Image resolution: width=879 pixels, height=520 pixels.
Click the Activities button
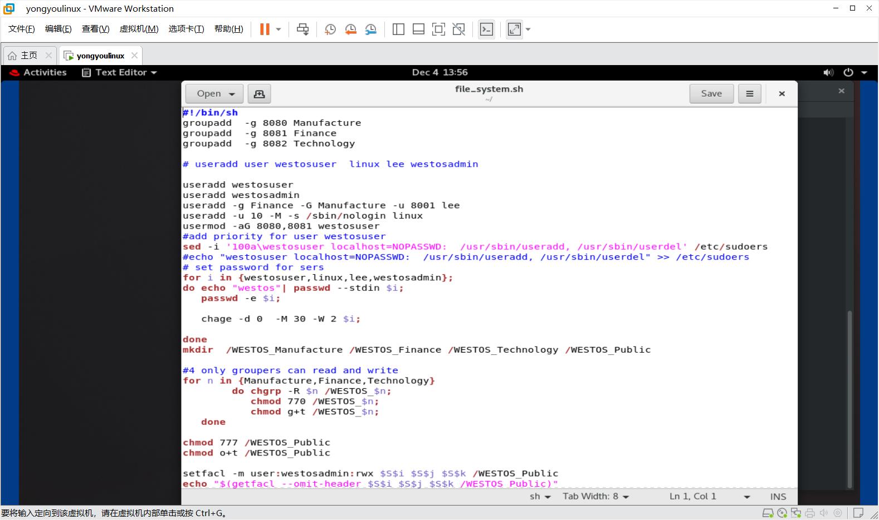(38, 72)
